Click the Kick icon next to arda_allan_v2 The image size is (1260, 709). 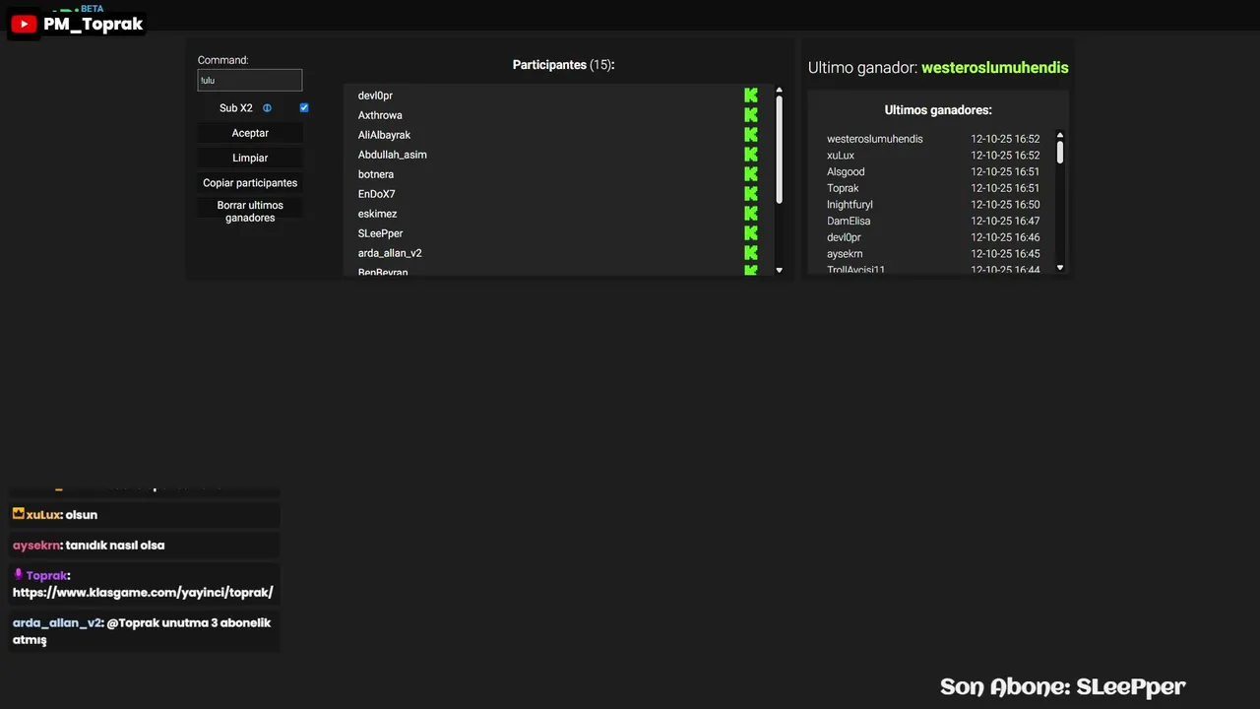pos(751,253)
